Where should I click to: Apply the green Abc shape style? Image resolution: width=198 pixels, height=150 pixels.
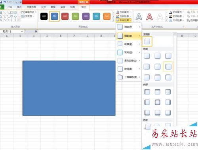pyautogui.click(x=75, y=16)
